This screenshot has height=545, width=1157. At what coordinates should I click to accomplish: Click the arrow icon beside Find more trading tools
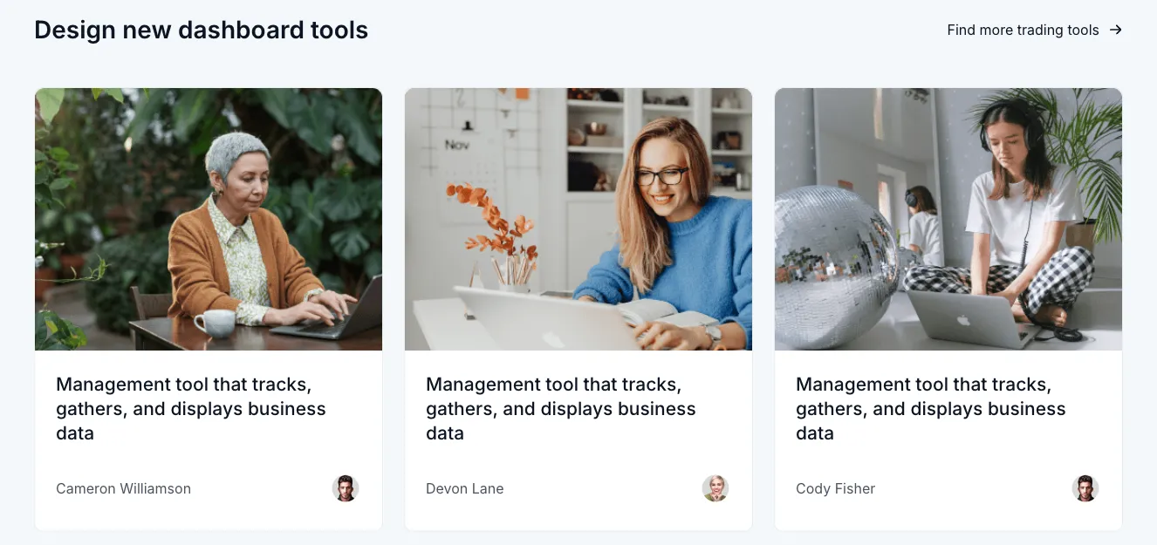[1115, 30]
